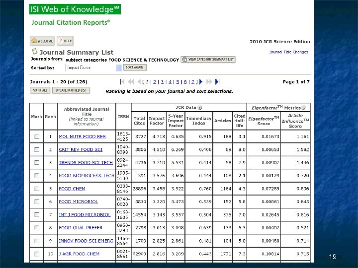Image resolution: width=358 pixels, height=268 pixels.
Task: Mark the INT J FOOD MICROBIOL checkbox
Action: (36, 215)
